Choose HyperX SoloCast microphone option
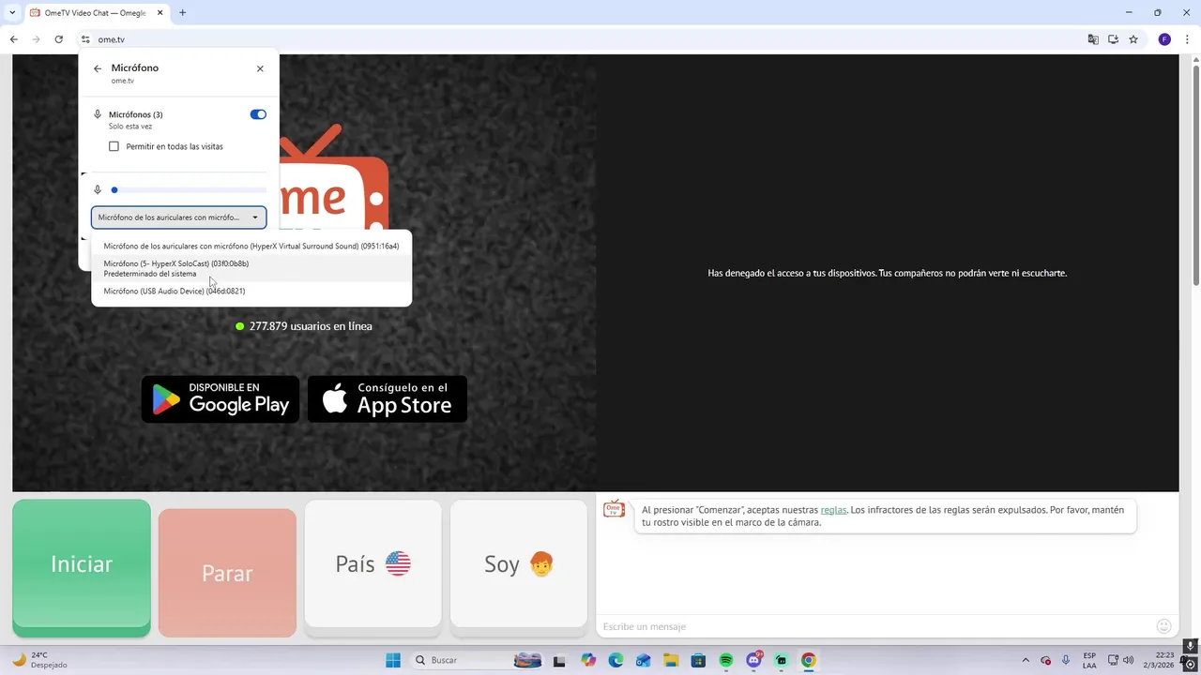This screenshot has width=1201, height=675. (x=251, y=268)
